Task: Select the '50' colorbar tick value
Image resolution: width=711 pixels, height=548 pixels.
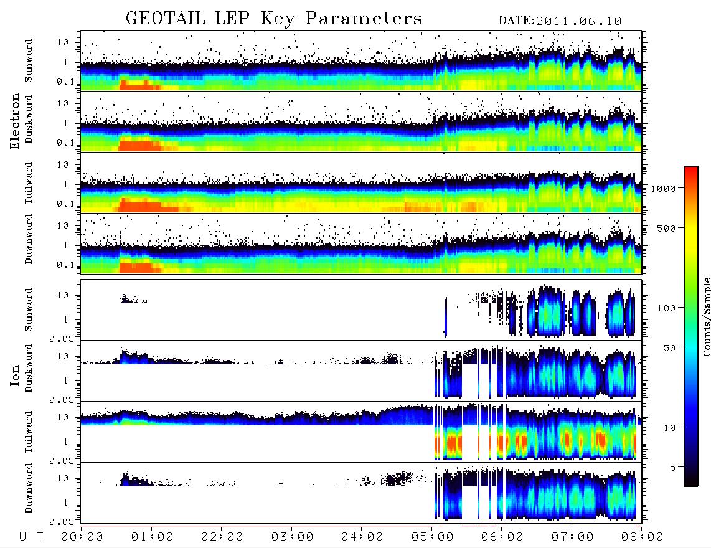Action: pyautogui.click(x=670, y=348)
